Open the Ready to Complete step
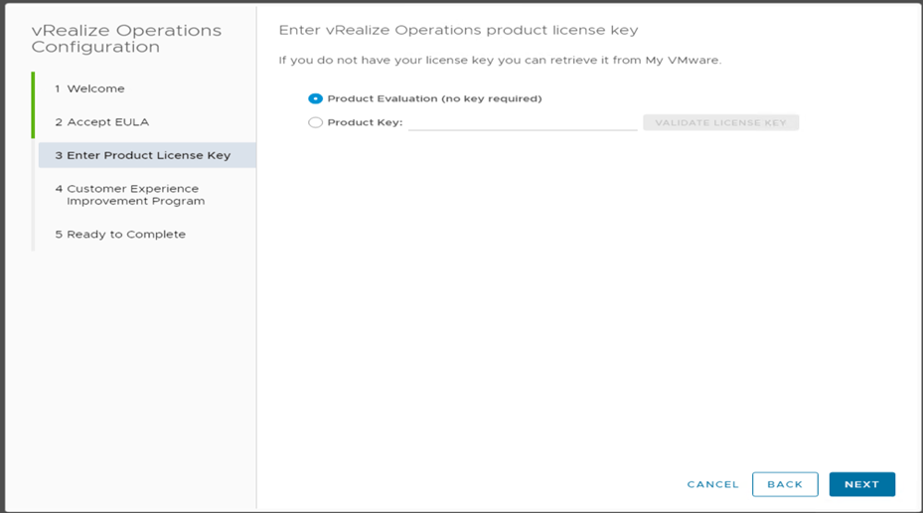 pyautogui.click(x=120, y=235)
